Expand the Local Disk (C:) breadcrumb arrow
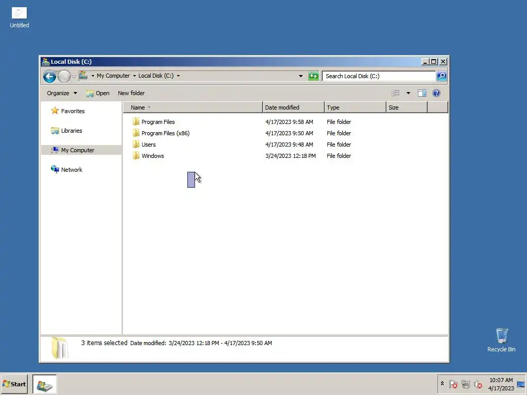 [178, 76]
